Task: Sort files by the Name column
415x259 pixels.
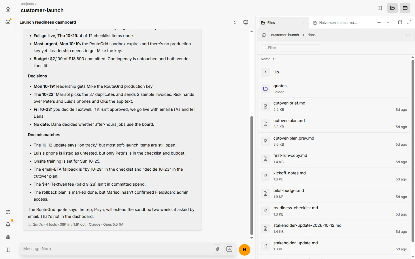Action: click(x=267, y=59)
